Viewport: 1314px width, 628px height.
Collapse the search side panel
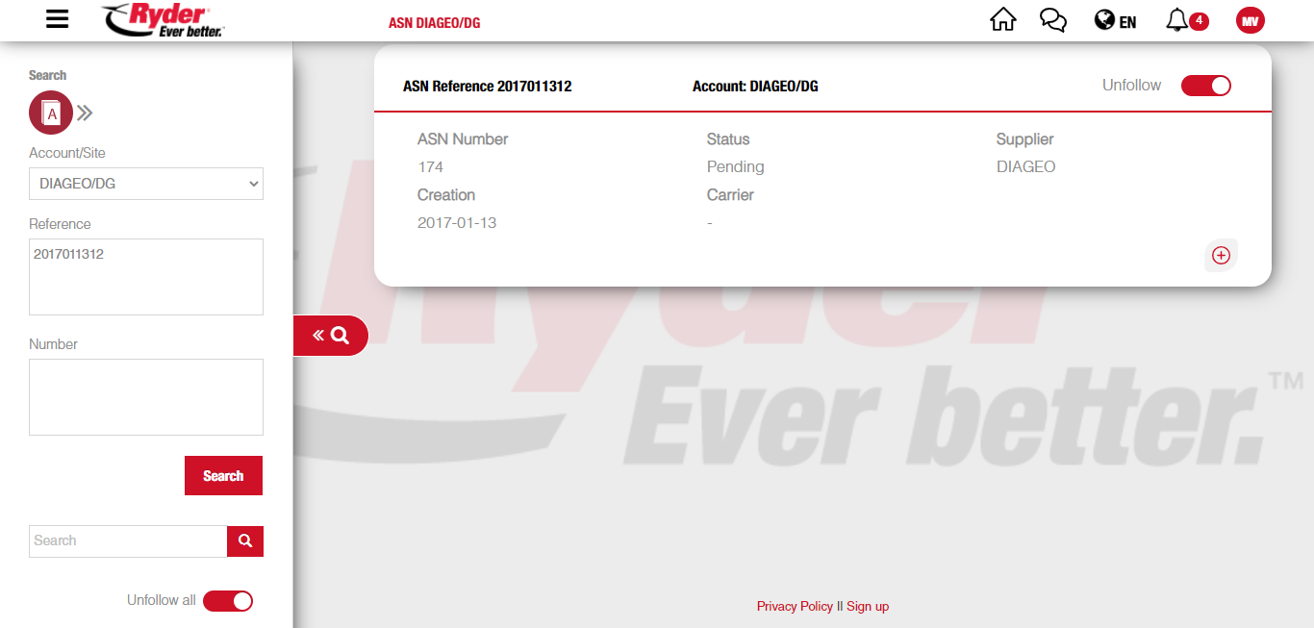tap(330, 336)
